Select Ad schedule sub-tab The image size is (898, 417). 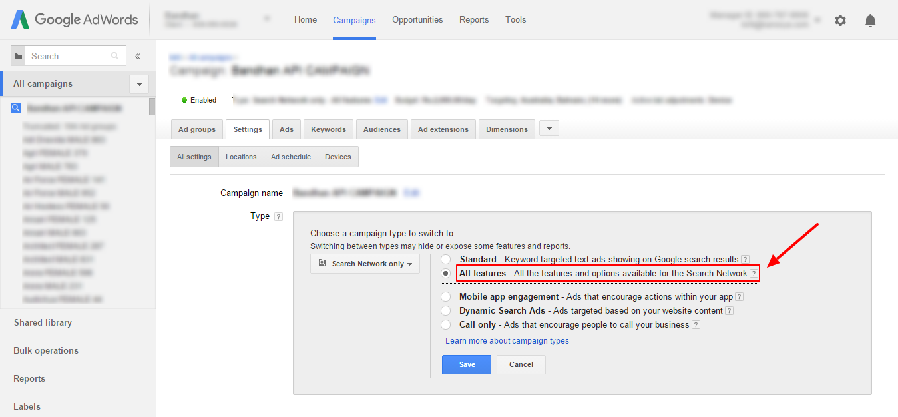tap(291, 157)
